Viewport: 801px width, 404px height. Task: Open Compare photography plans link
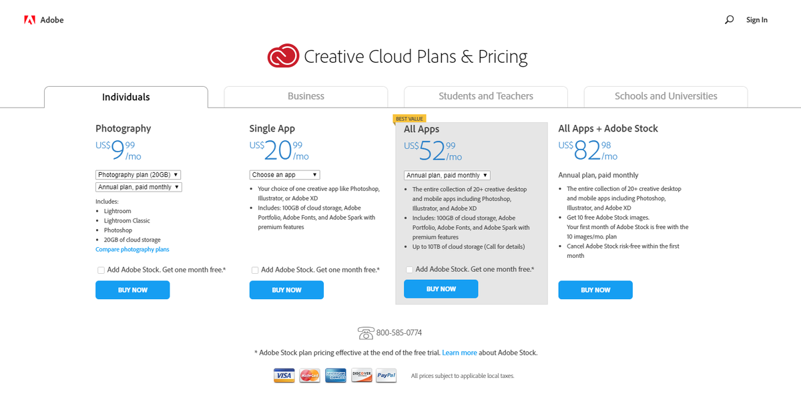click(132, 250)
